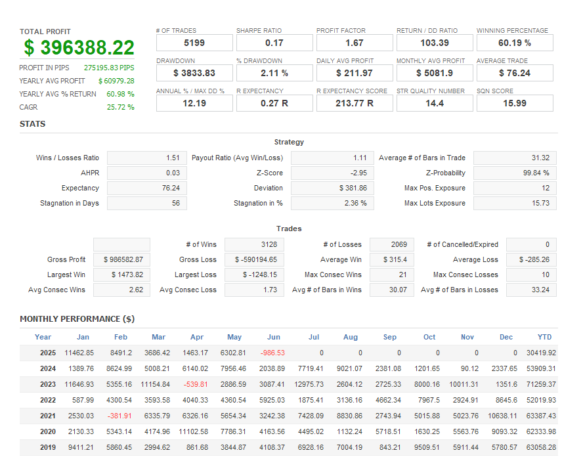Click the DRAWDOWN value $3833.83

[194, 72]
